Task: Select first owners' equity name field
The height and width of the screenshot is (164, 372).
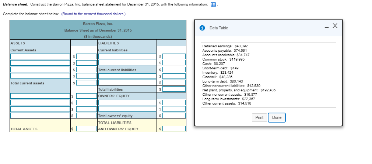Action: click(x=127, y=103)
